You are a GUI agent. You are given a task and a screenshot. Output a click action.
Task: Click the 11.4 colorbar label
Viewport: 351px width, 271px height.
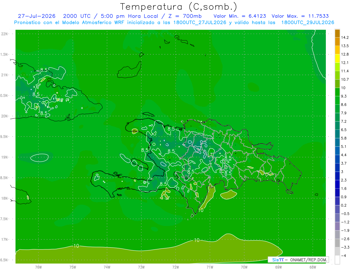click(x=345, y=71)
